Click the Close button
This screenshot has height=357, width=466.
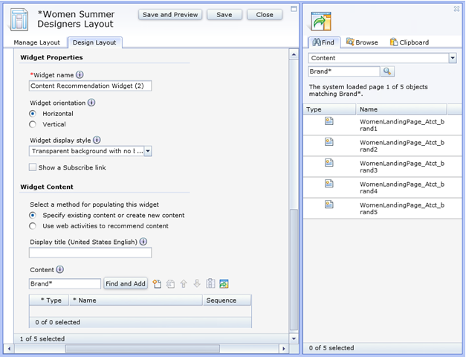click(x=265, y=15)
